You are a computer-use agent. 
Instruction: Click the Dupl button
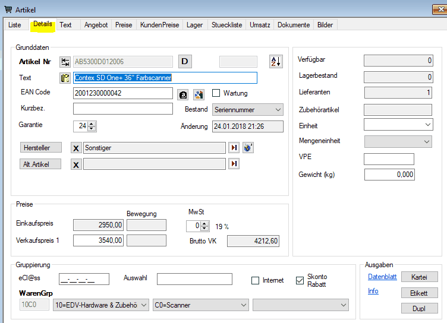[419, 308]
